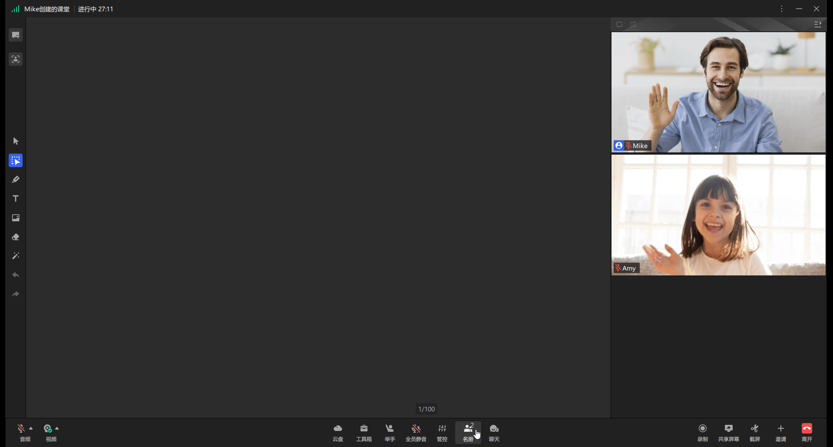
Task: Click the 举手 raise hand button
Action: coord(390,433)
